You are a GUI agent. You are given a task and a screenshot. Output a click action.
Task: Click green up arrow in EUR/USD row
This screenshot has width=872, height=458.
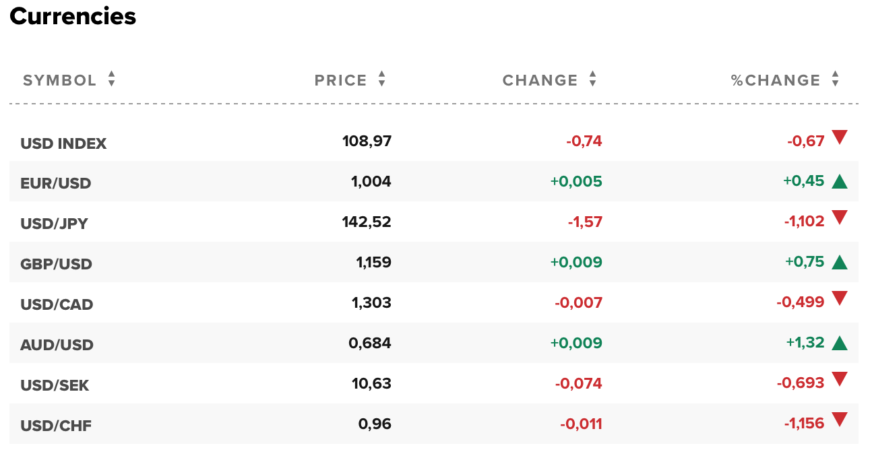(x=839, y=181)
